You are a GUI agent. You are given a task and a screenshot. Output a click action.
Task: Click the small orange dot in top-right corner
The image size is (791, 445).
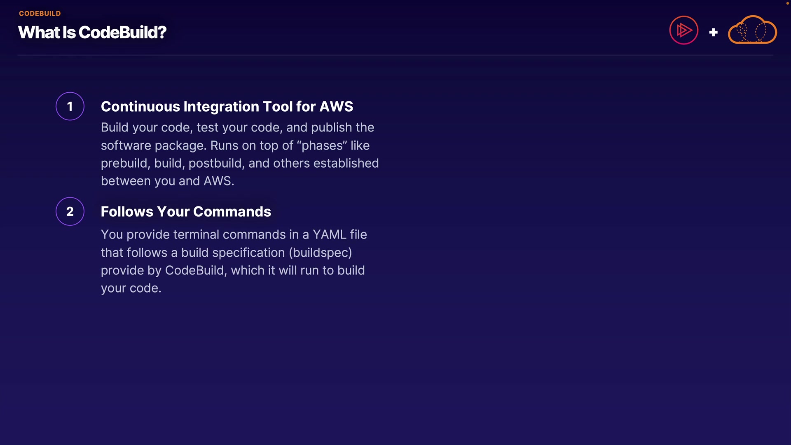(787, 3)
